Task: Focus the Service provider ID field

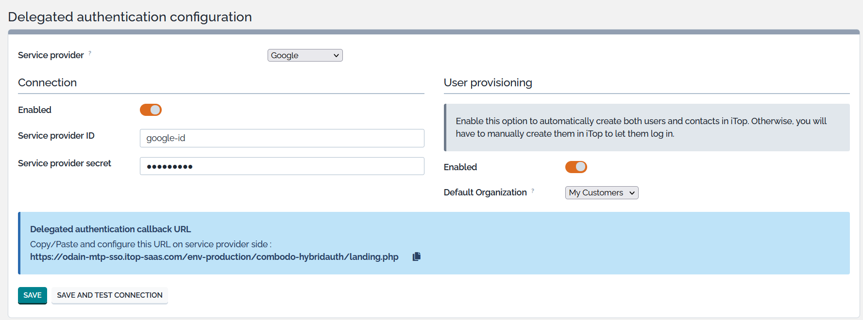Action: [282, 138]
